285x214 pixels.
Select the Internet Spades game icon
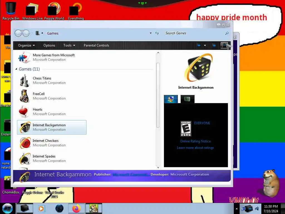tap(25, 159)
